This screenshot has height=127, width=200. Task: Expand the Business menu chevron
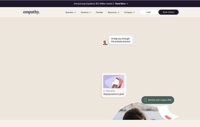click(x=75, y=13)
